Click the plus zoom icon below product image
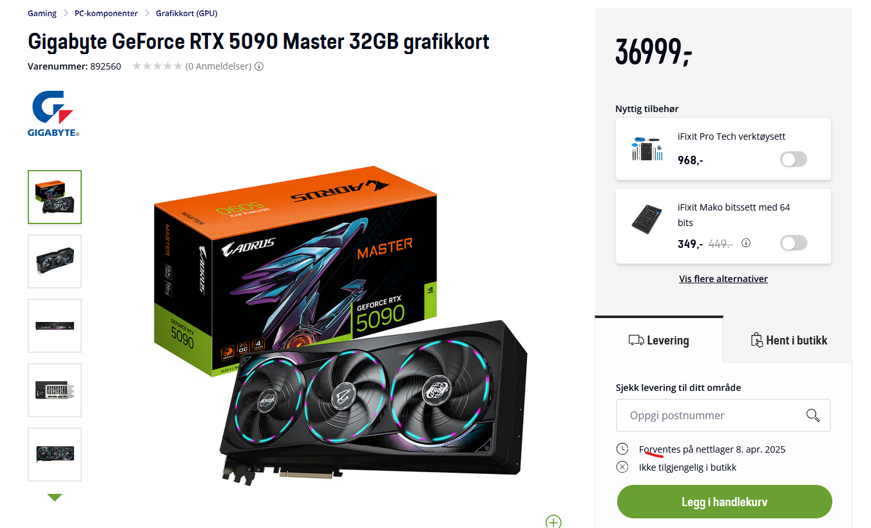871x528 pixels. point(553,521)
